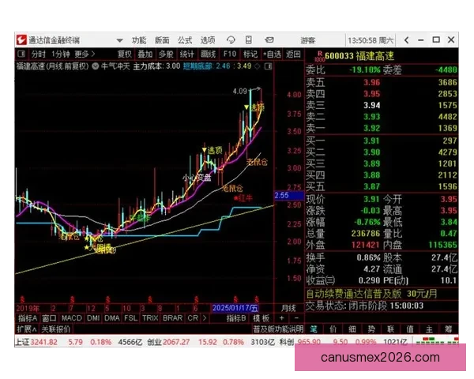Click the 多股 multi-stock button
474x379 pixels.
pos(166,54)
